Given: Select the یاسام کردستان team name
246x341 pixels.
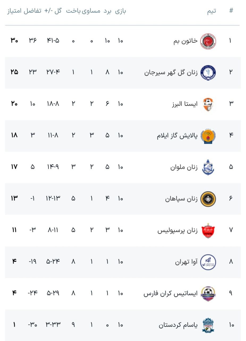Looking at the screenshot, I should click(178, 325).
